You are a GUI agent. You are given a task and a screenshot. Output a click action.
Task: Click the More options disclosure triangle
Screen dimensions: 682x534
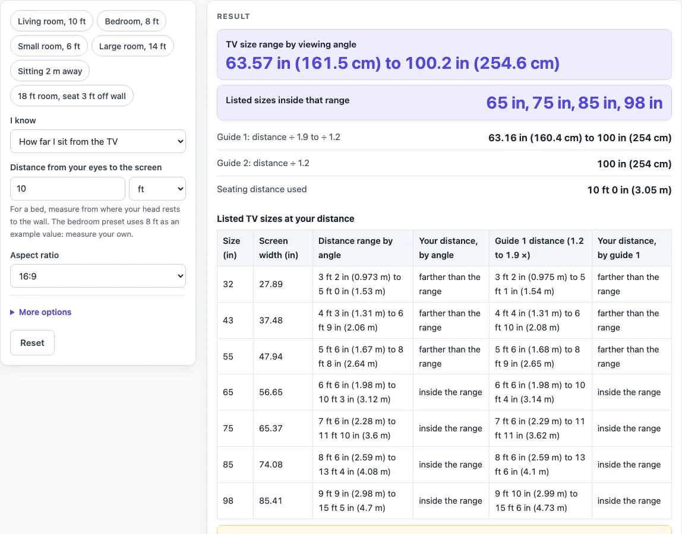tap(12, 312)
